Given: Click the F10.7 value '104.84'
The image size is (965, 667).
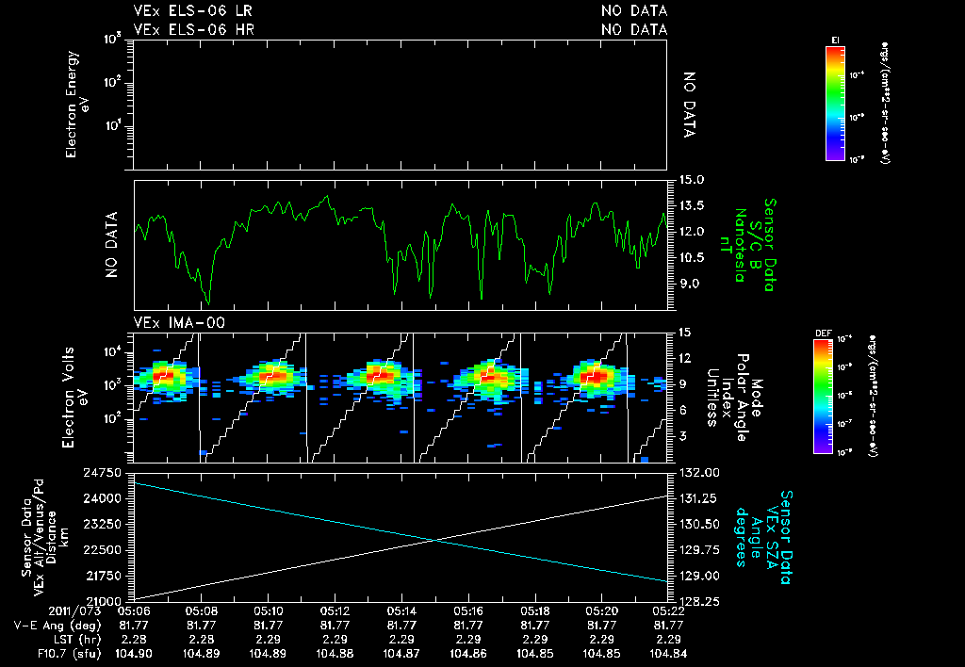Looking at the screenshot, I should (x=668, y=654).
